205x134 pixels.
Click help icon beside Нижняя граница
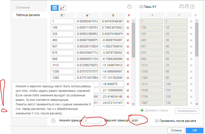point(53,121)
